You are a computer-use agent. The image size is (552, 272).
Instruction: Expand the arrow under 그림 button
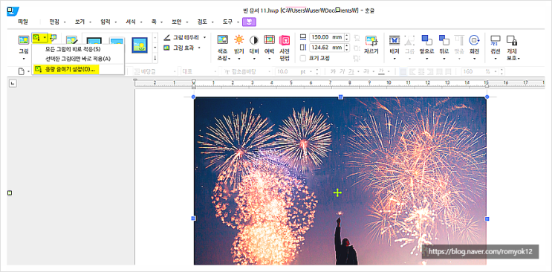(24, 58)
